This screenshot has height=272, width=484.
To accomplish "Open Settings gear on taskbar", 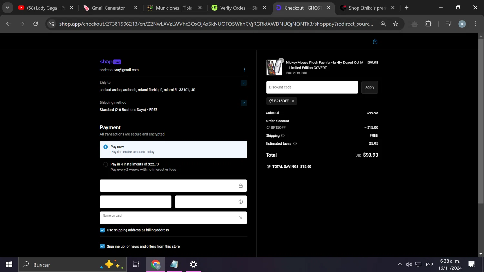I will tap(193, 265).
